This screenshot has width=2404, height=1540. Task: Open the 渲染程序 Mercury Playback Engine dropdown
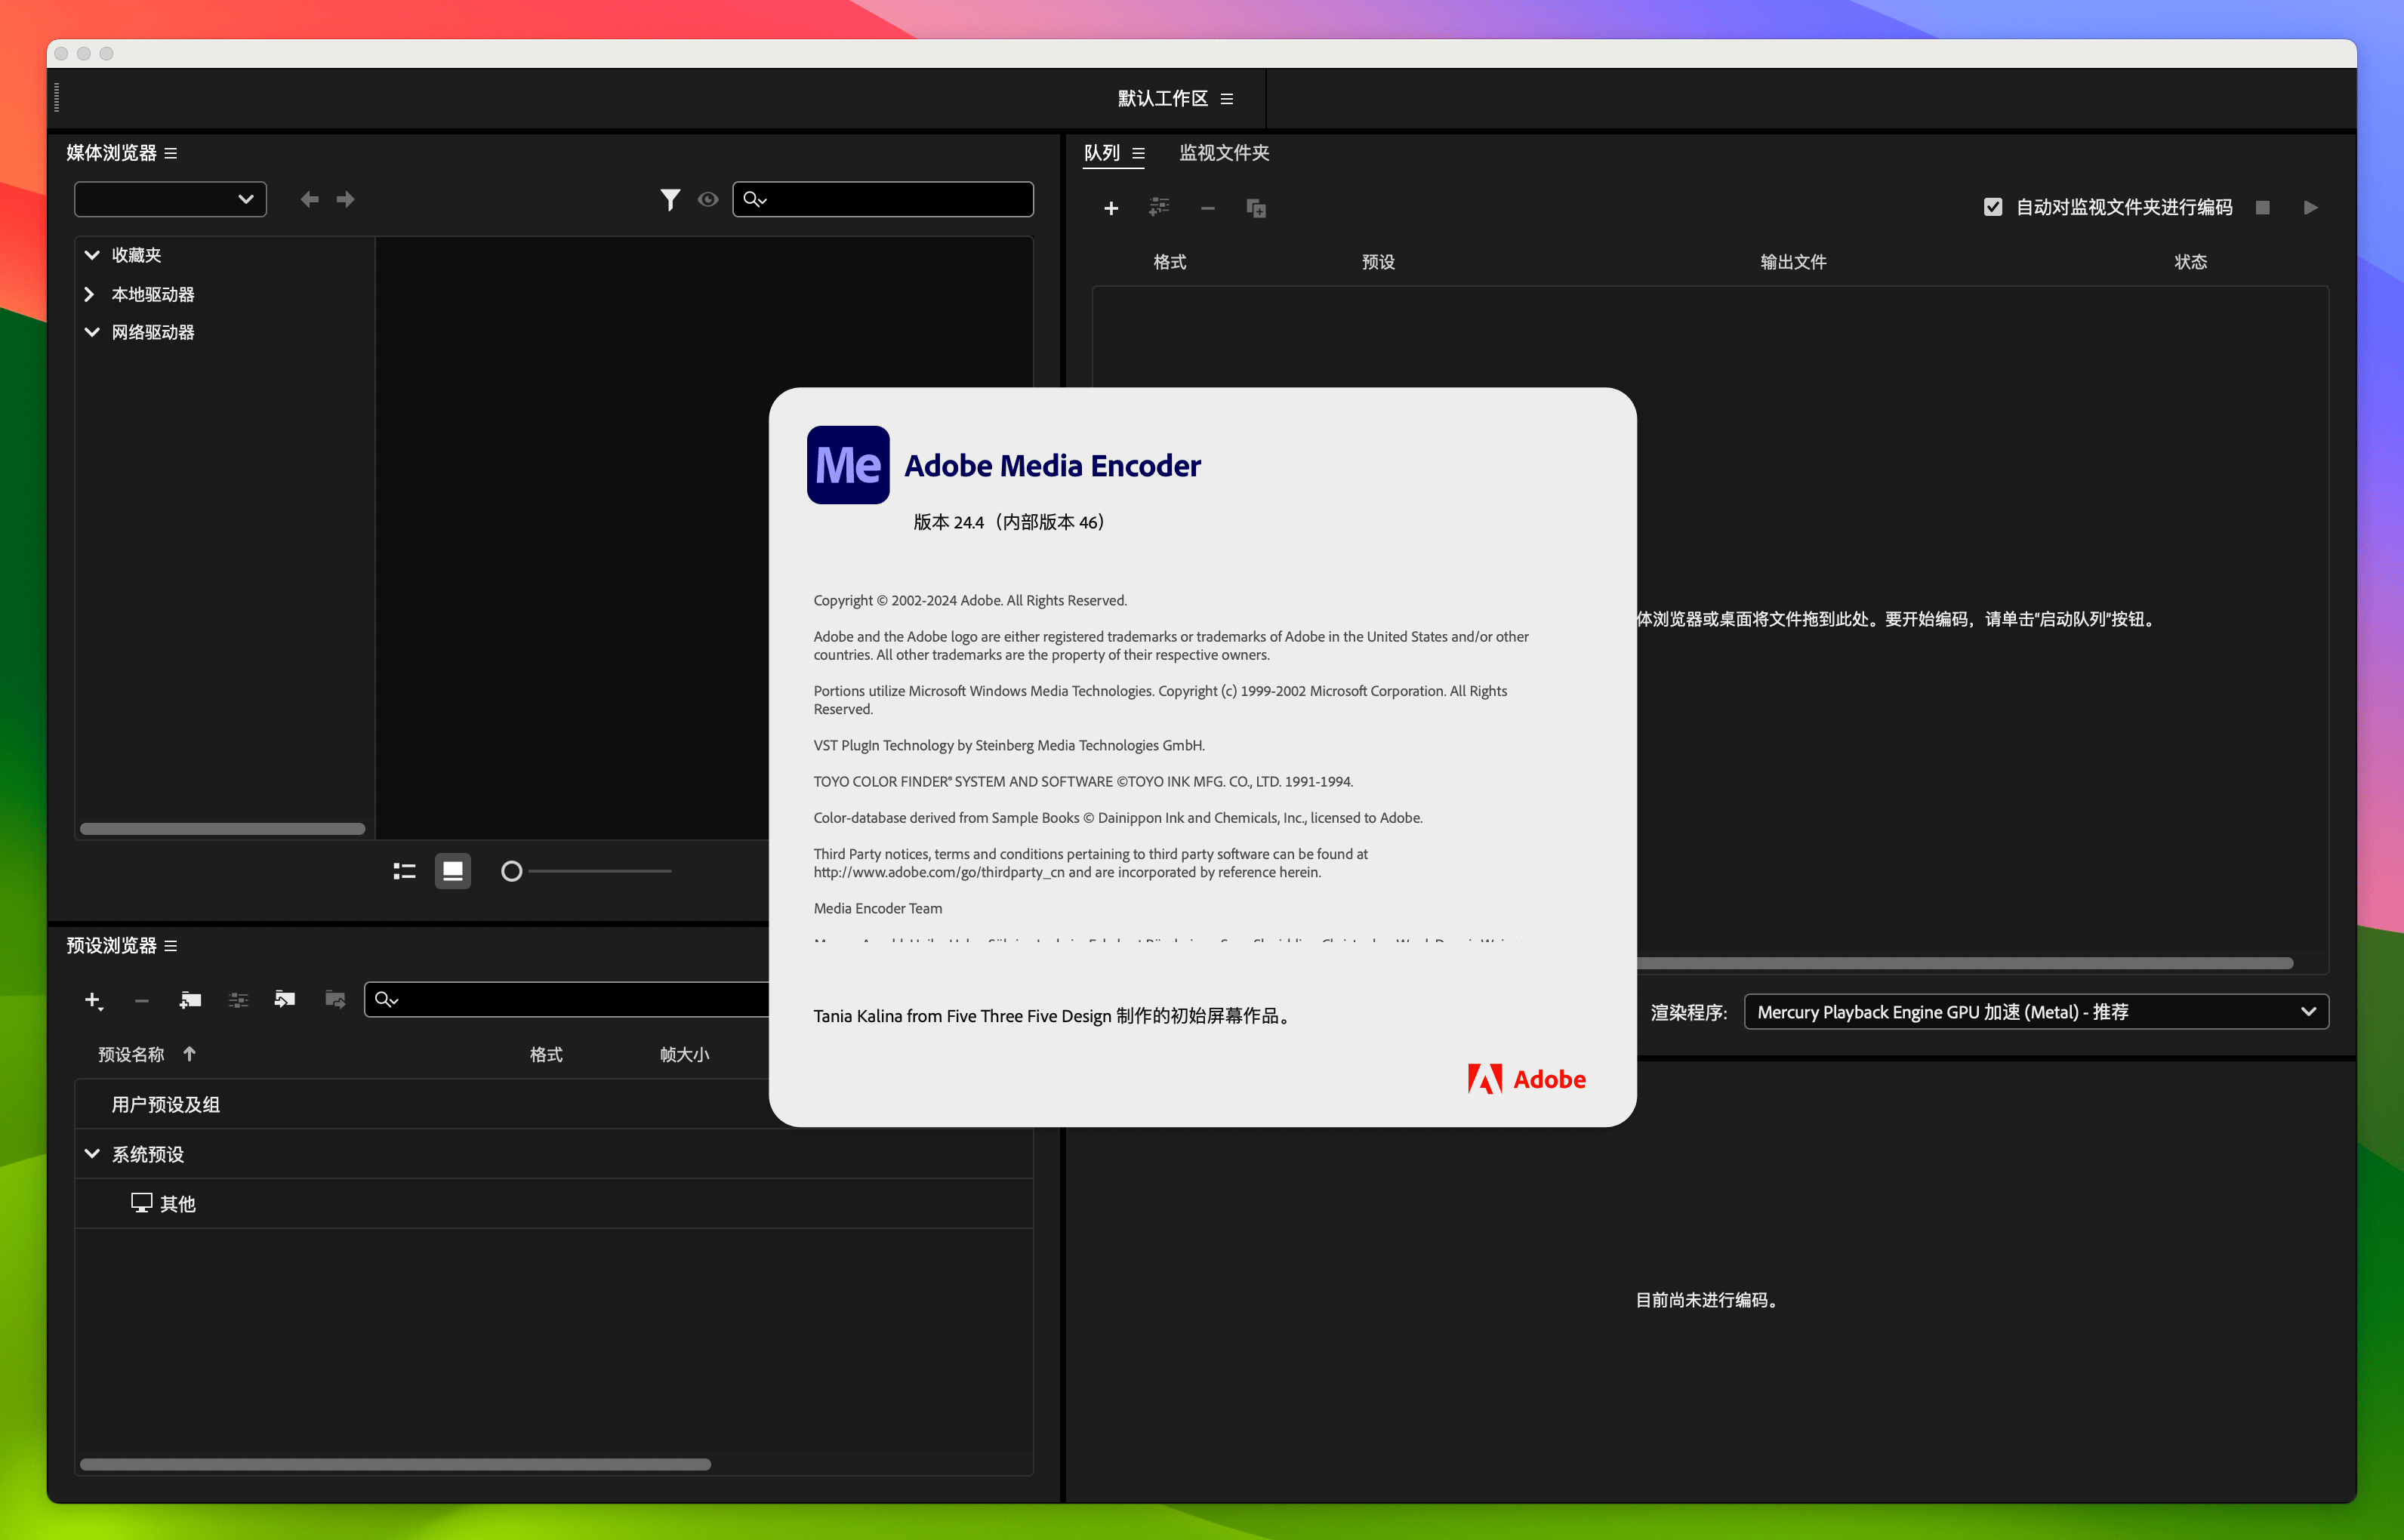tap(2035, 1011)
